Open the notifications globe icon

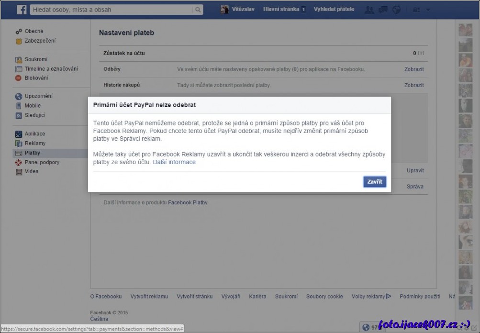(x=396, y=10)
